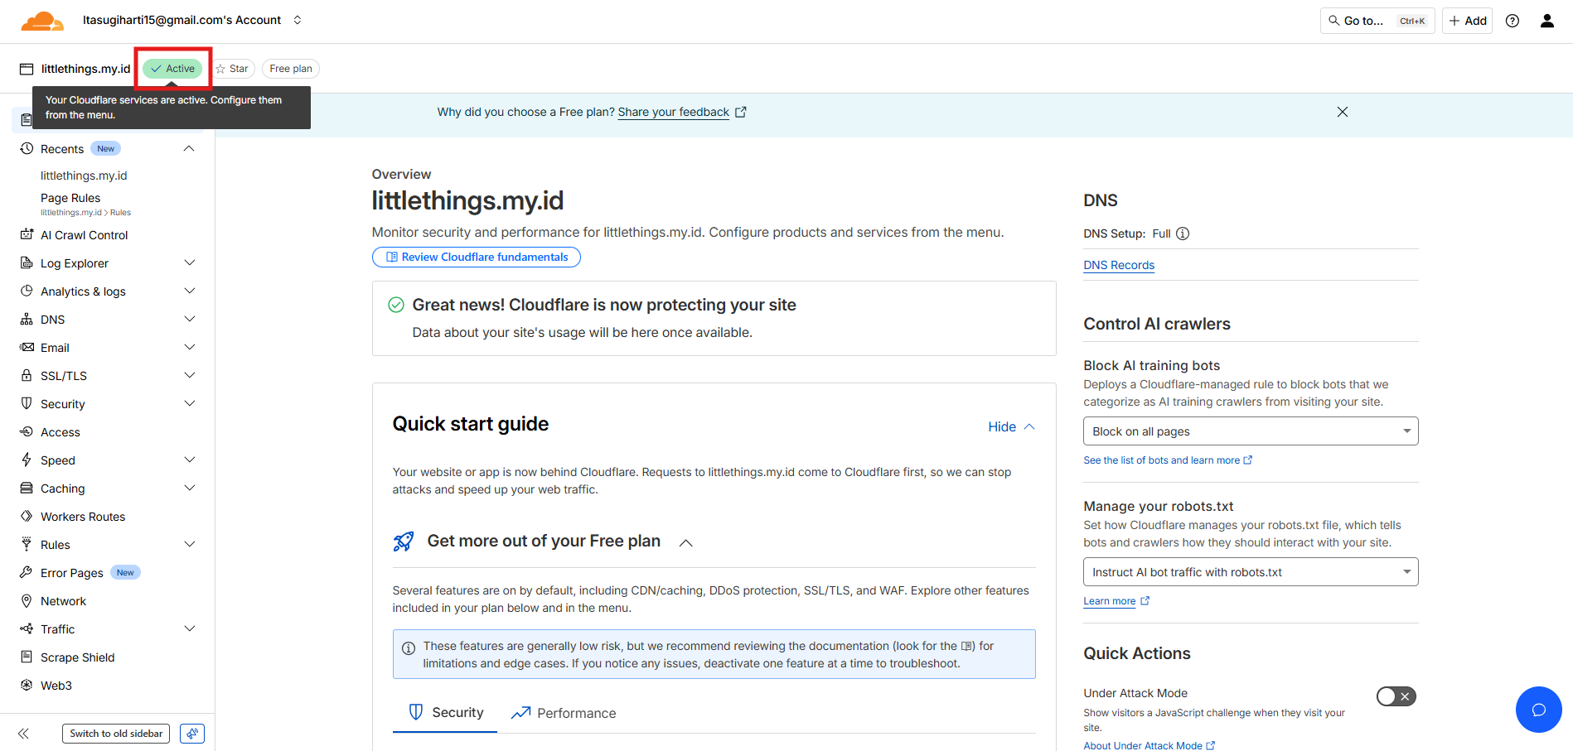Collapse sidebar with double chevron icon
The width and height of the screenshot is (1573, 751).
23,734
